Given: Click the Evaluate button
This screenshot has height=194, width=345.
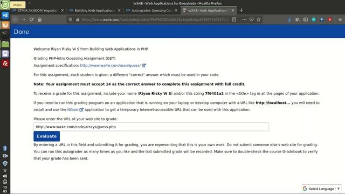Looking at the screenshot, I should coord(47,136).
